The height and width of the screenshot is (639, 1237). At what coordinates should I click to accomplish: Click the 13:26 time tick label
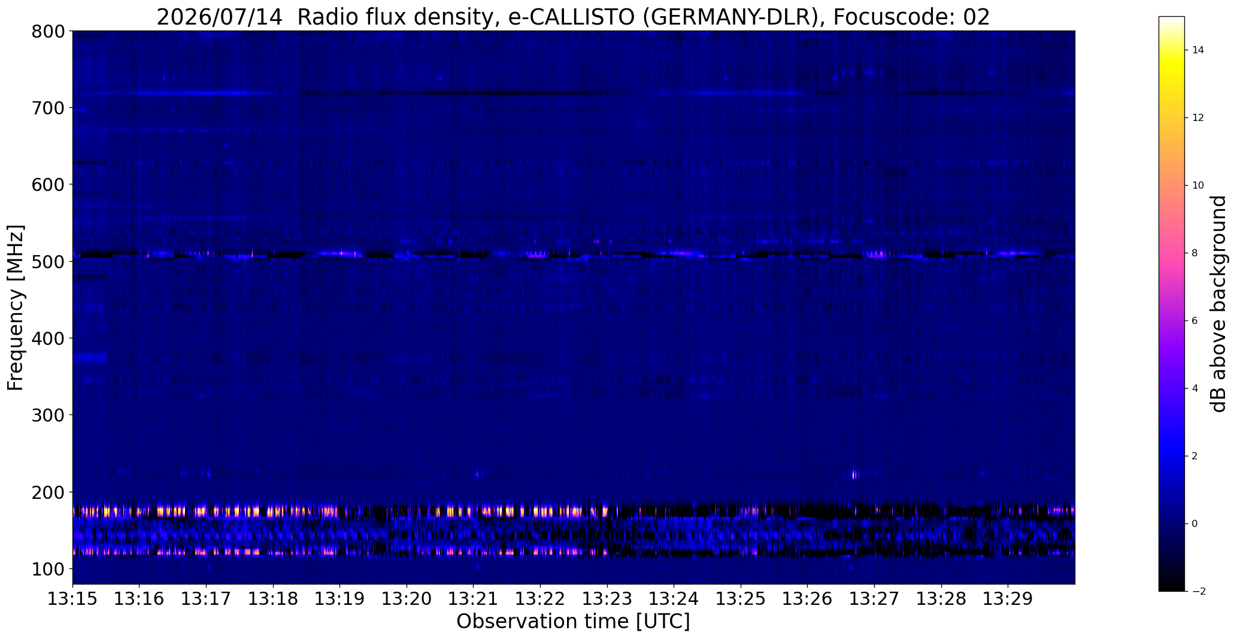tap(808, 599)
